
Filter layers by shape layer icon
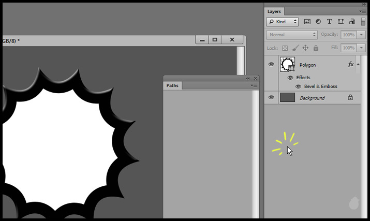(341, 22)
